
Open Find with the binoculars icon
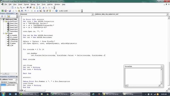click(x=22, y=11)
